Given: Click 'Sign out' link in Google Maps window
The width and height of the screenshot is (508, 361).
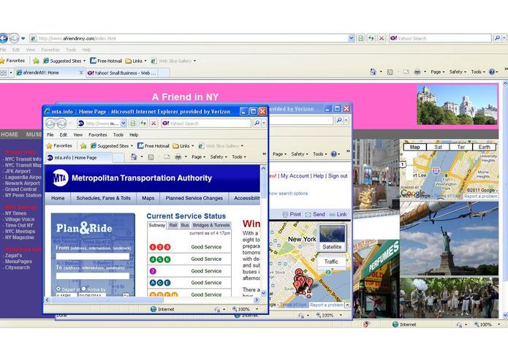Looking at the screenshot, I should [x=338, y=176].
